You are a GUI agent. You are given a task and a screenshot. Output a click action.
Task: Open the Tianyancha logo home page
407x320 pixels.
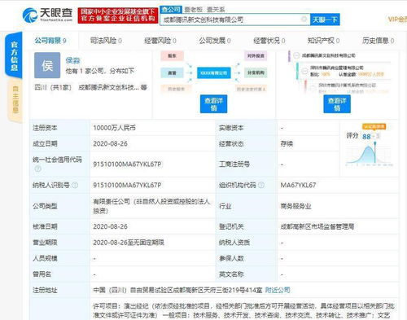click(47, 15)
